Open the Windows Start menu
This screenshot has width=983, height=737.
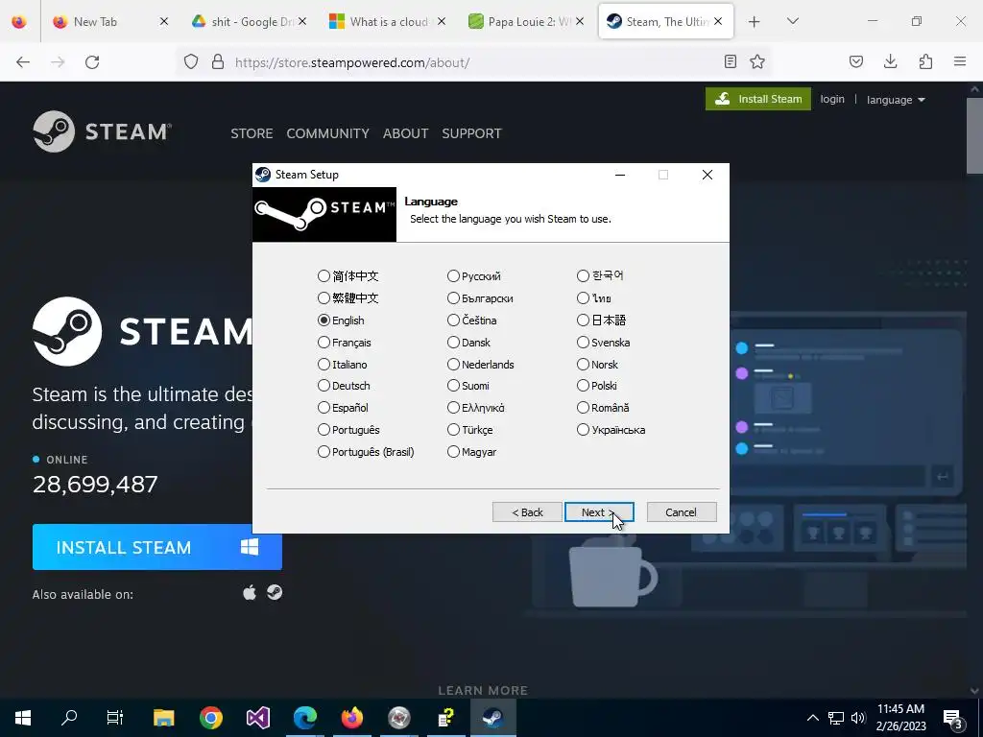23,718
